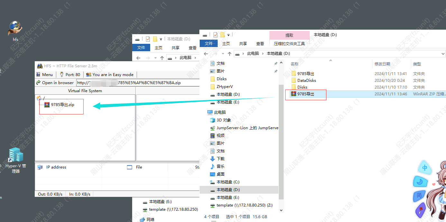446x222 pixels.
Task: Click the 3D 对象 folder icon in navigation
Action: pos(212,120)
